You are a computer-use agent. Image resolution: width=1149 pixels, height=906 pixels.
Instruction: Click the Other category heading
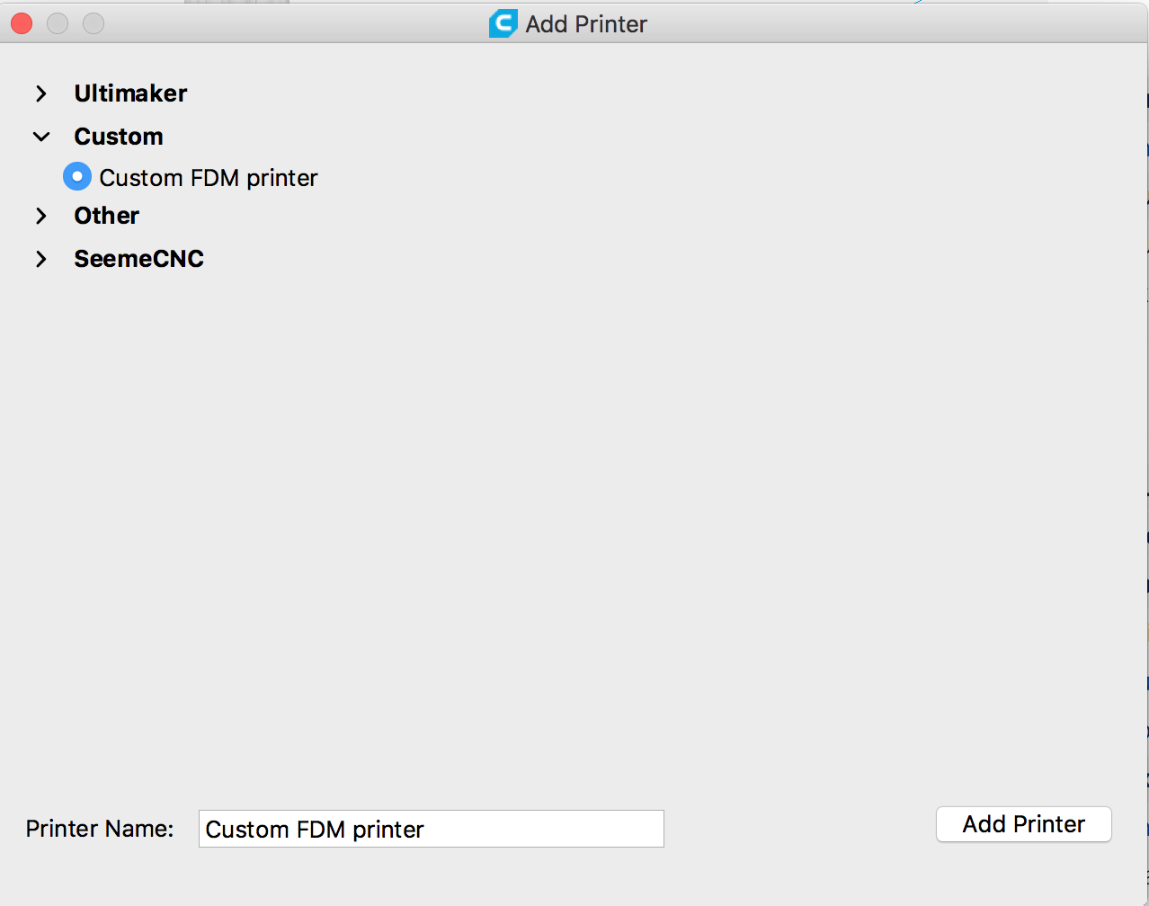107,216
